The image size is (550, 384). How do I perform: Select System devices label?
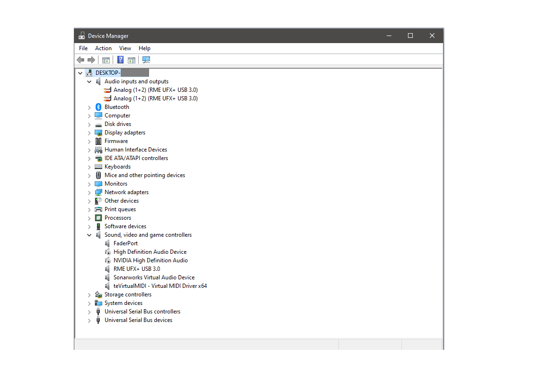(x=124, y=303)
